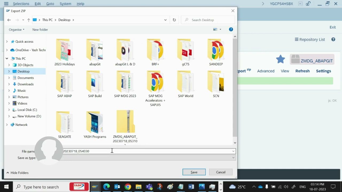The image size is (342, 192).
Task: Click the play icon next to YGCPS4HSBX
Action: click(300, 4)
